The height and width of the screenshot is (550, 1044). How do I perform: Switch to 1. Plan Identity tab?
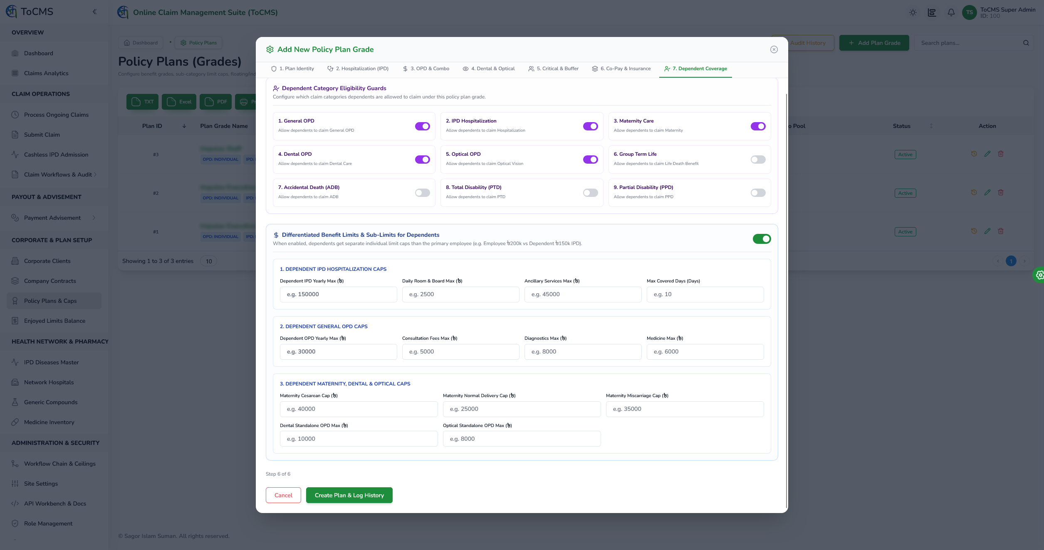(x=292, y=69)
